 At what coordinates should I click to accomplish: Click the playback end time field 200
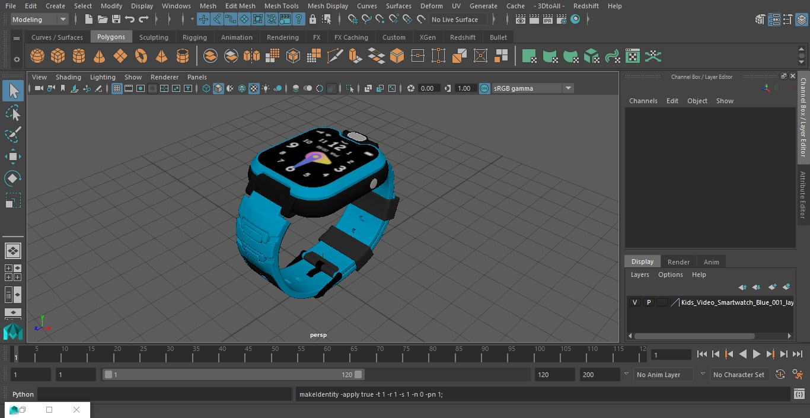(599, 375)
